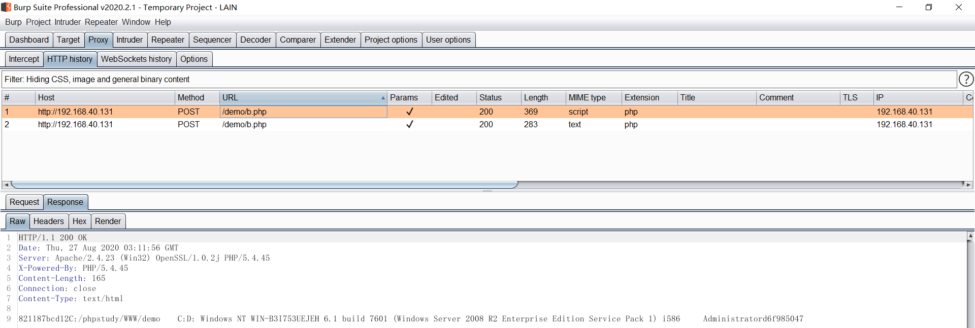Select the Raw view tab
This screenshot has height=328, width=975.
tap(17, 221)
